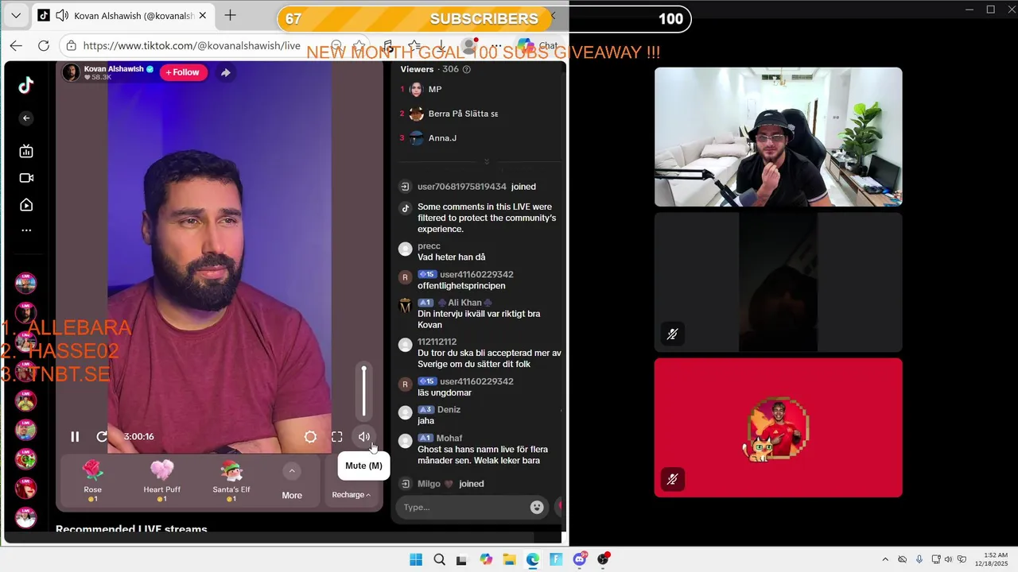Follow Kovan Alshawish

(x=183, y=72)
